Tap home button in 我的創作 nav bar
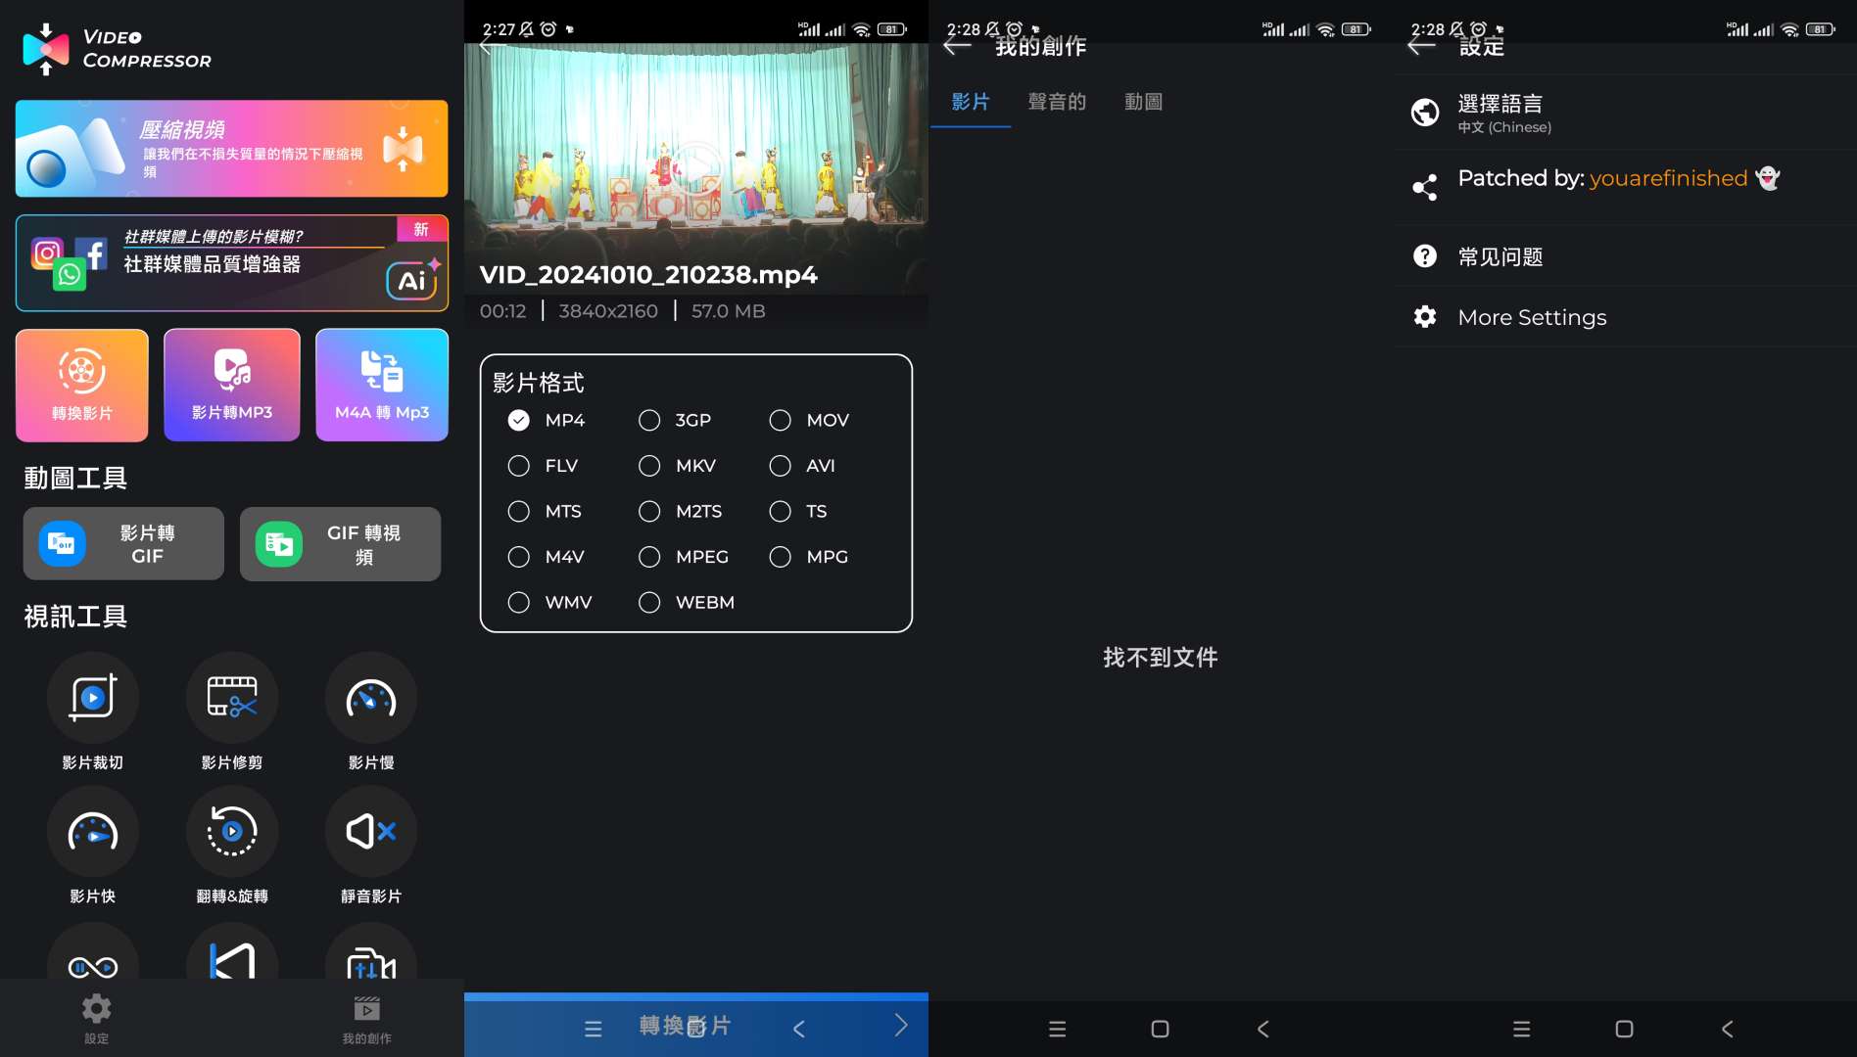 tap(1160, 1029)
